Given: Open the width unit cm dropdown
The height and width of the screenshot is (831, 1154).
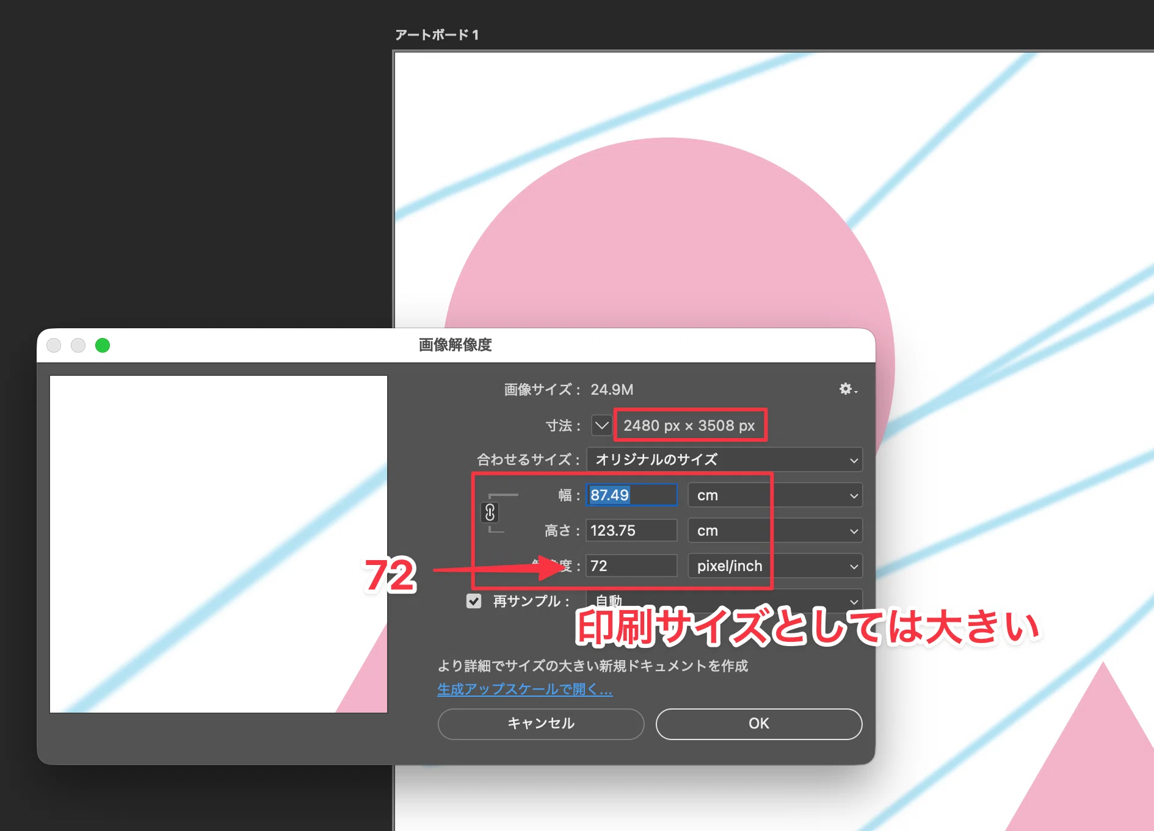Looking at the screenshot, I should tap(775, 495).
